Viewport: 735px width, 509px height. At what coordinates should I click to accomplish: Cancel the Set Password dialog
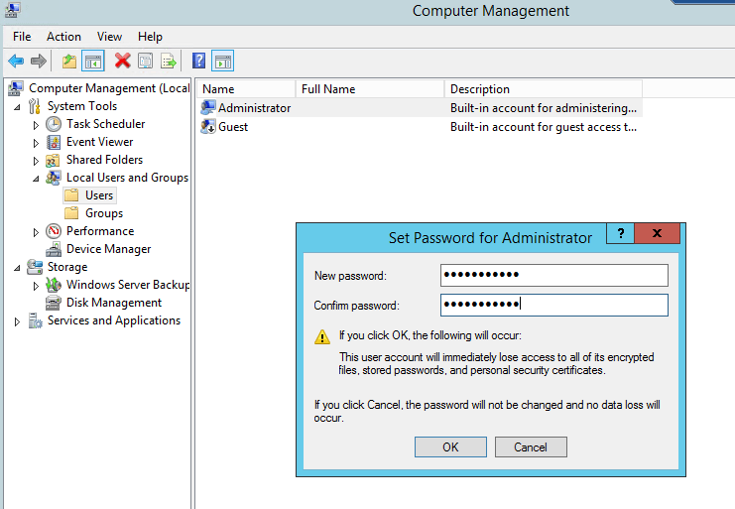pos(530,446)
